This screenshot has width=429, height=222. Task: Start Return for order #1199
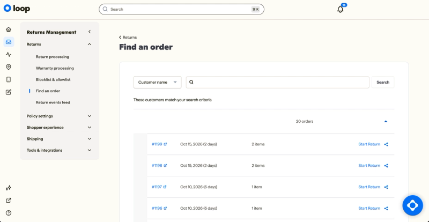click(369, 144)
